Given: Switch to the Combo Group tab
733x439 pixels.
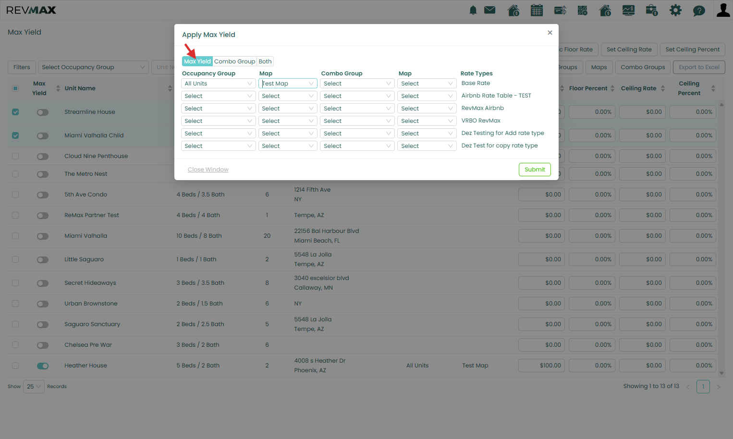Looking at the screenshot, I should 234,61.
